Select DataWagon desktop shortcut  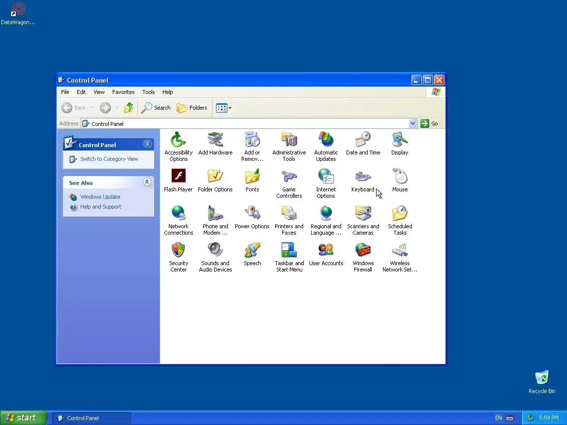pyautogui.click(x=18, y=14)
